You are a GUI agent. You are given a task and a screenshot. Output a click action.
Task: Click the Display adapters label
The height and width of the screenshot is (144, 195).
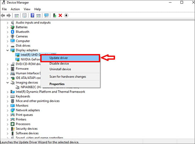point(27,50)
